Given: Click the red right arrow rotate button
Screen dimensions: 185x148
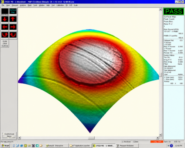Looking at the screenshot, I should pyautogui.click(x=13, y=27).
